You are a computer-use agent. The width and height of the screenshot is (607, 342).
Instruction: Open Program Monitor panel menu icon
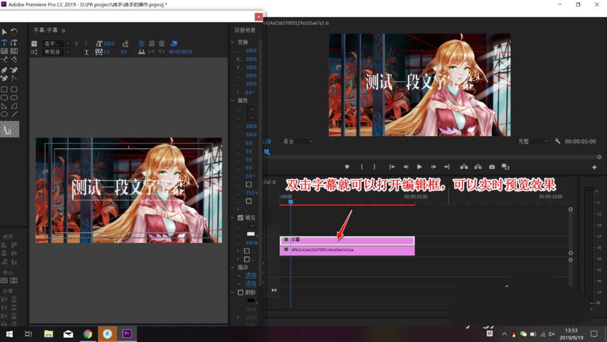tap(327, 23)
